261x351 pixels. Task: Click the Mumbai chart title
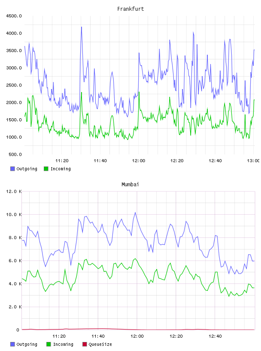click(x=130, y=185)
